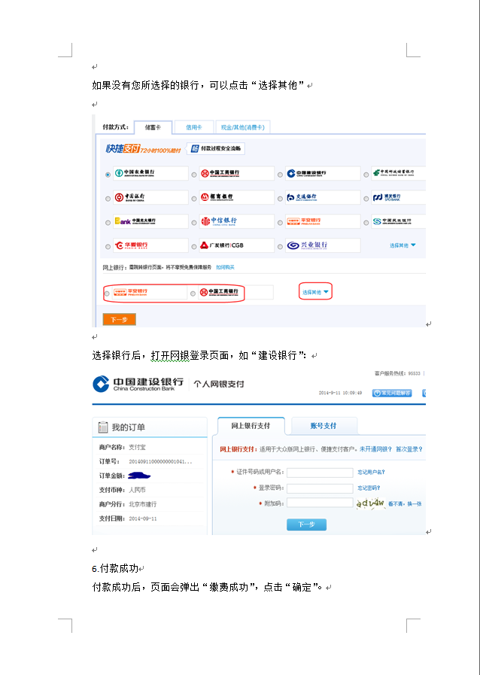Select 平安银行 radio in the 快捷支付 grid
This screenshot has height=675, width=480.
tap(280, 223)
